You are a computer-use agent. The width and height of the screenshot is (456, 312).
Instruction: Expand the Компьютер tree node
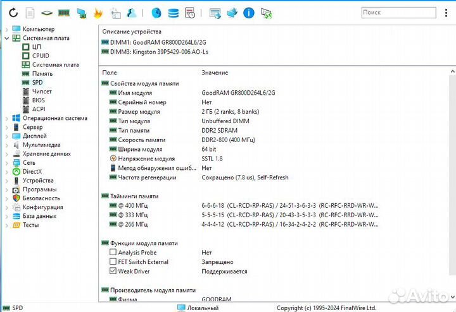click(x=7, y=29)
